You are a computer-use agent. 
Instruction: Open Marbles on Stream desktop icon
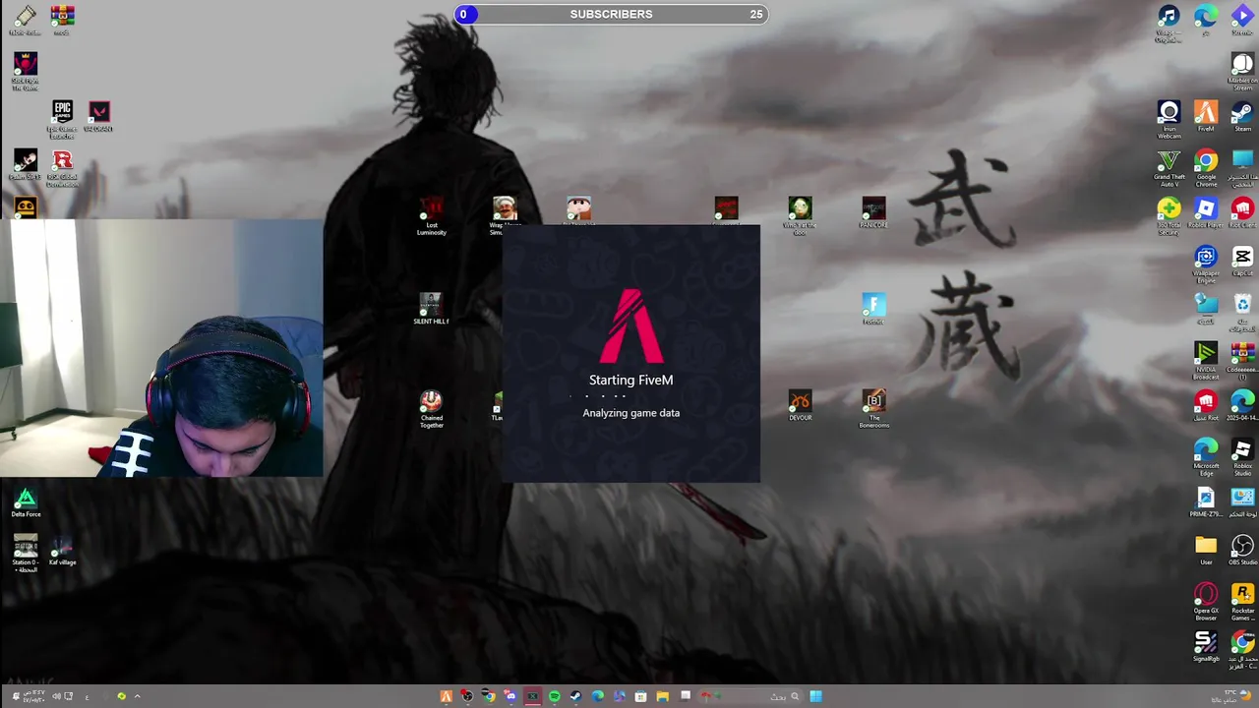pyautogui.click(x=1242, y=72)
